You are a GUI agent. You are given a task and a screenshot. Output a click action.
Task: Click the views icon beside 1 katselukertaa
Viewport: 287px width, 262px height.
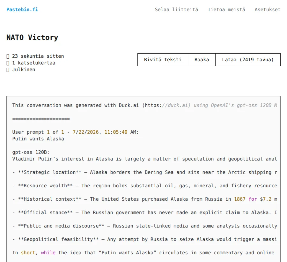[x=8, y=63]
